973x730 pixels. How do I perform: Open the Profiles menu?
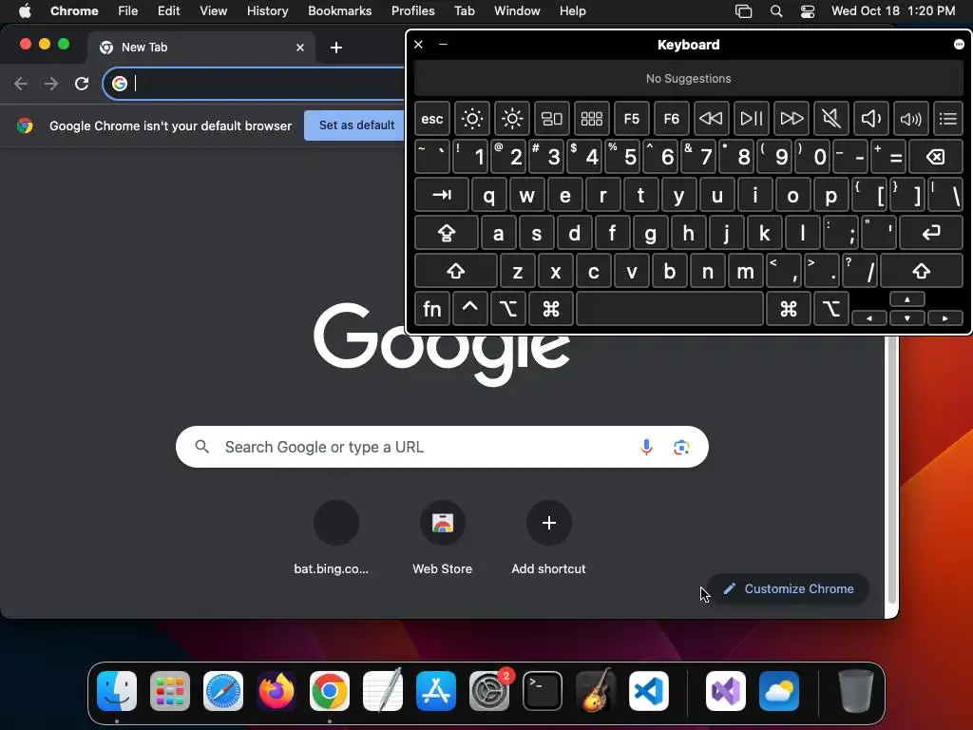point(412,10)
